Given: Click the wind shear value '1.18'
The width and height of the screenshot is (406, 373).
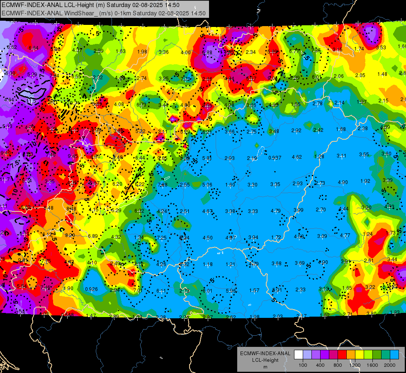Looking at the screenshot, I should click(x=208, y=264).
